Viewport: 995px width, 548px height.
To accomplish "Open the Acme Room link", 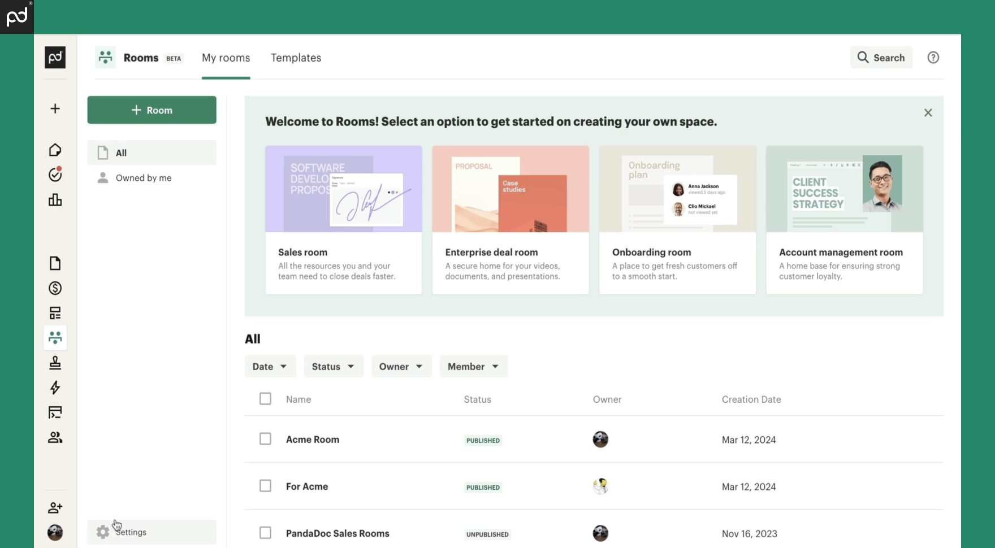I will click(x=313, y=440).
